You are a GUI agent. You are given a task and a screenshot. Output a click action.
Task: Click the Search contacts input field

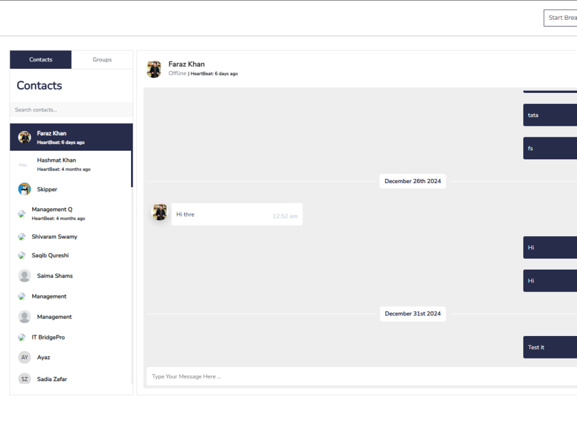point(72,110)
